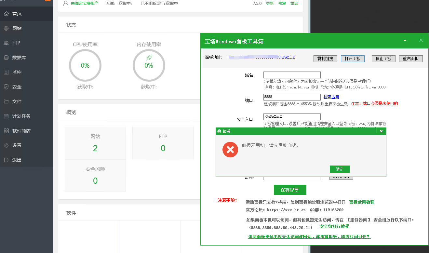The image size is (429, 253).
Task: Click 修复 link in the top bar
Action: pyautogui.click(x=282, y=4)
